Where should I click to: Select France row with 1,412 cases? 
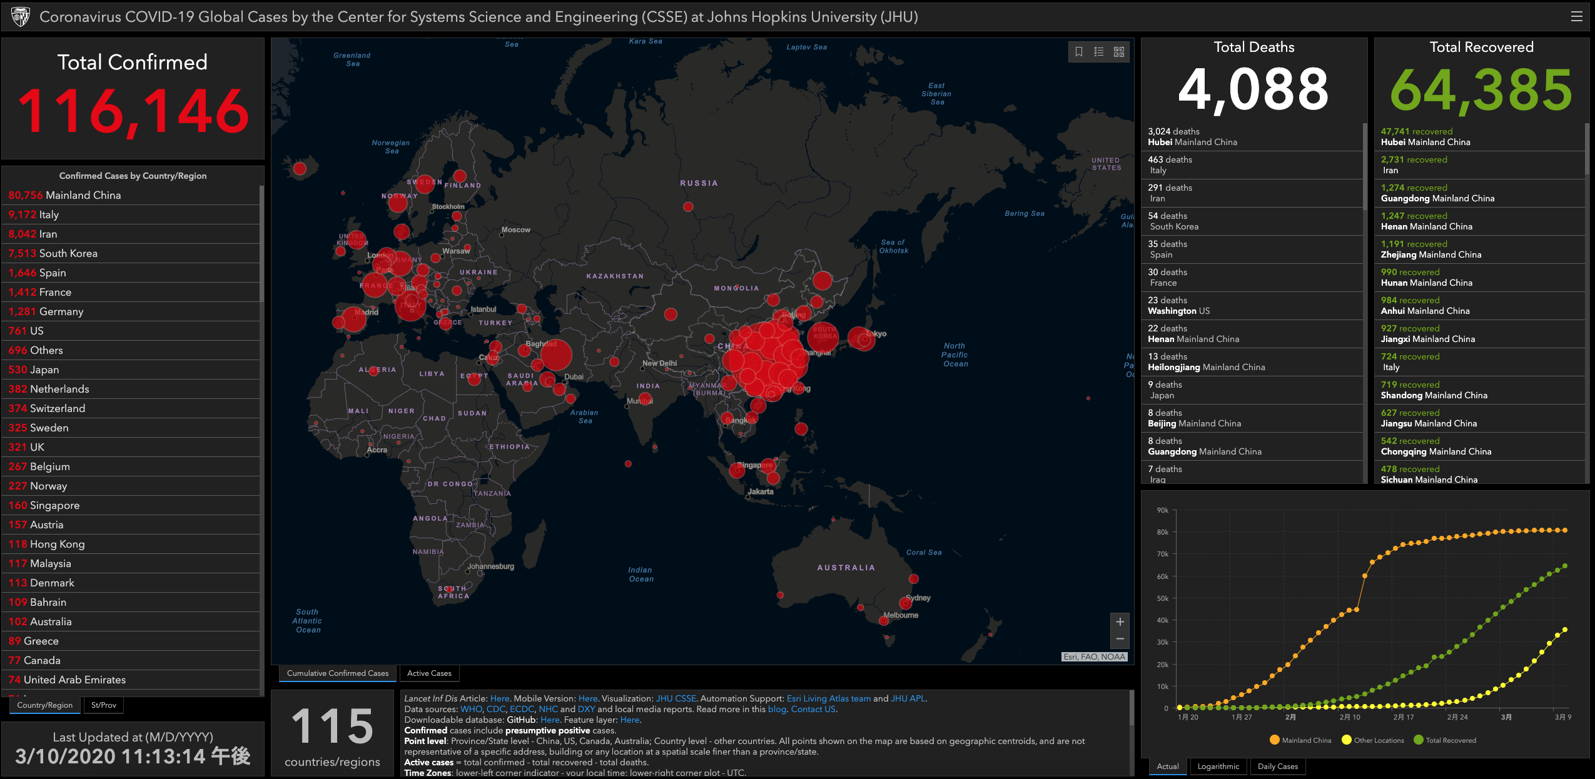point(131,292)
